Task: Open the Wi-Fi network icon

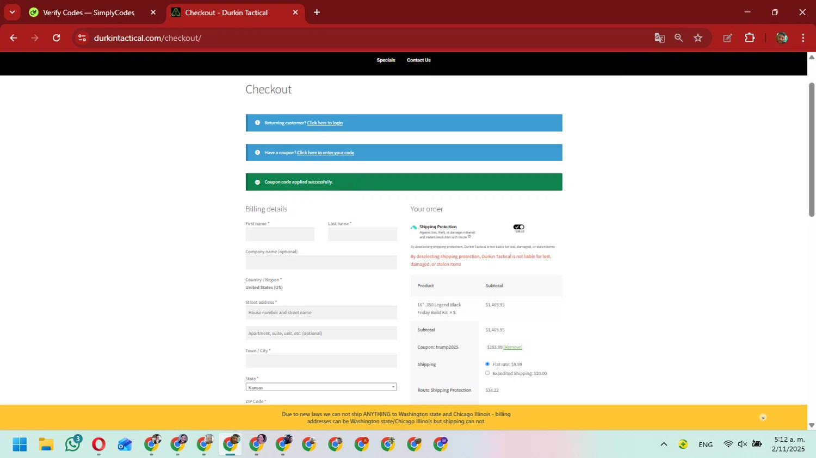Action: pyautogui.click(x=728, y=444)
